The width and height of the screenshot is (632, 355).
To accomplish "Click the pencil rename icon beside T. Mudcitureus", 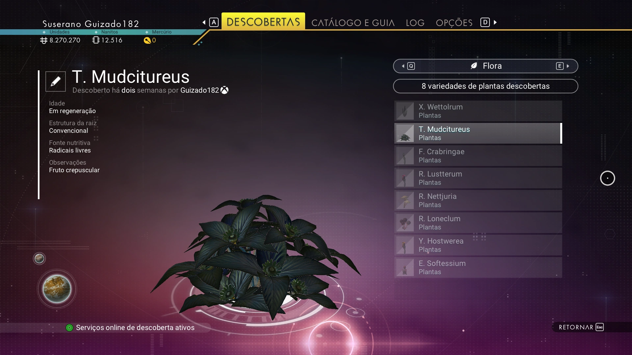I will (55, 81).
